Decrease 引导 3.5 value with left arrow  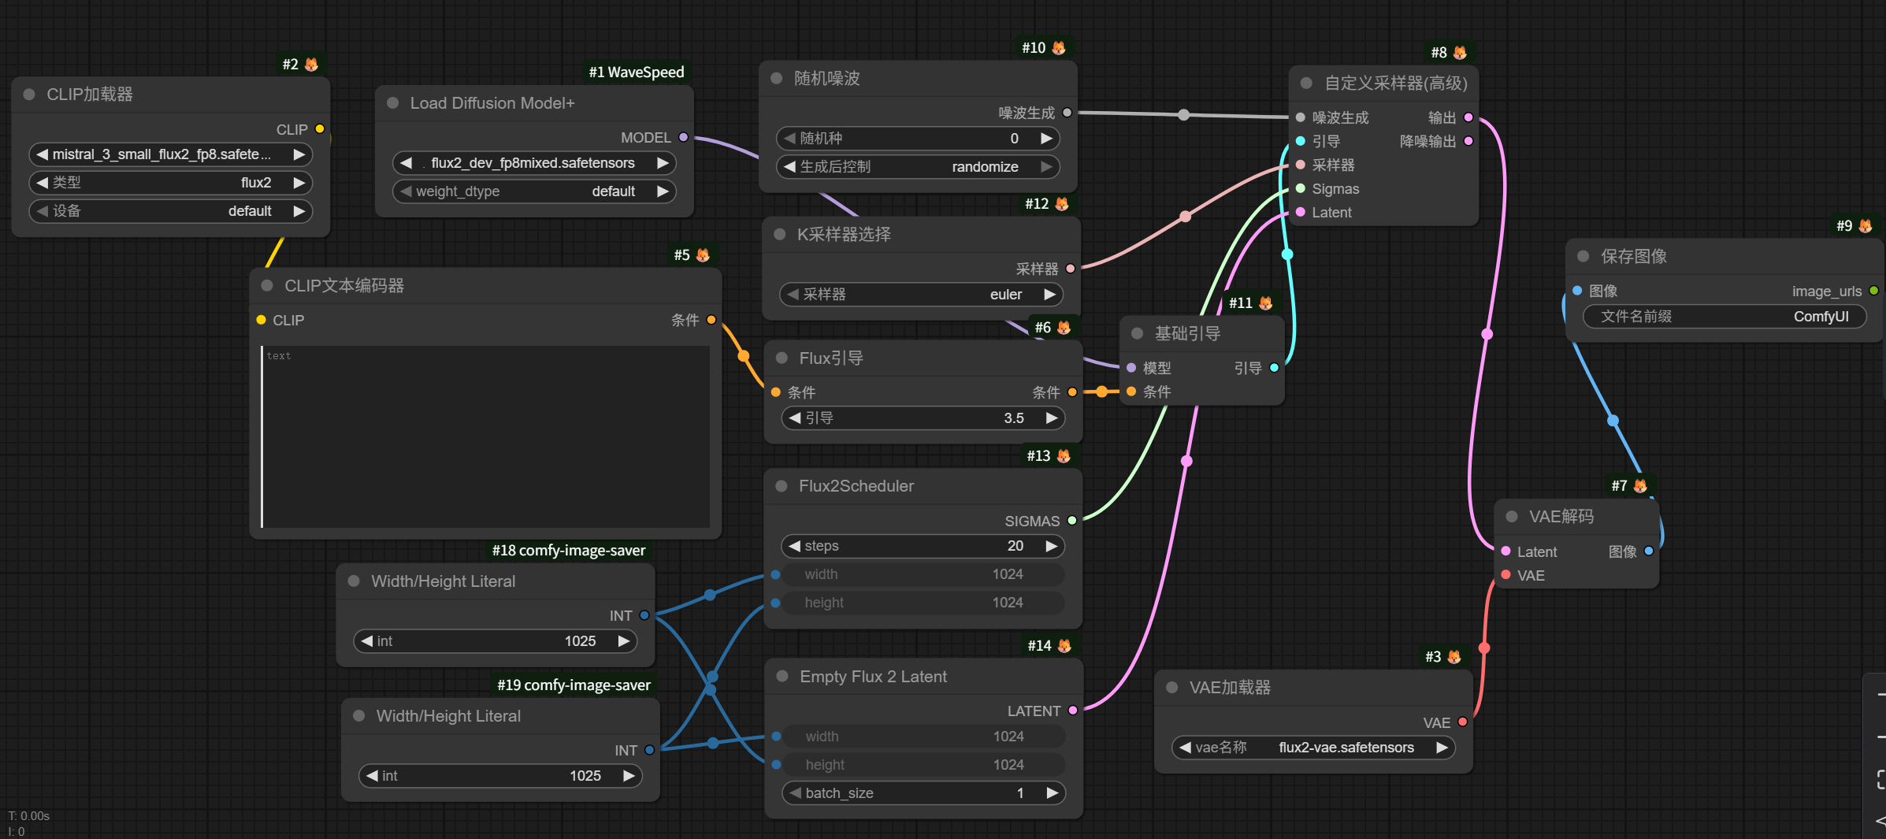[x=794, y=418]
